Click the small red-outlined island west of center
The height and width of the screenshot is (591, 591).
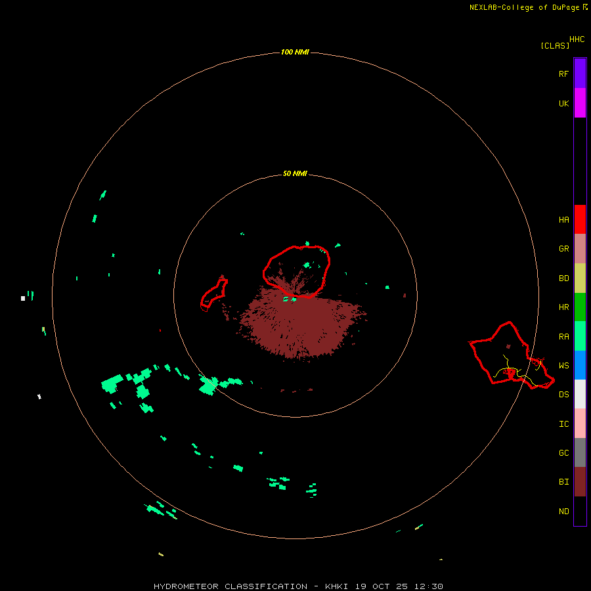tap(214, 294)
